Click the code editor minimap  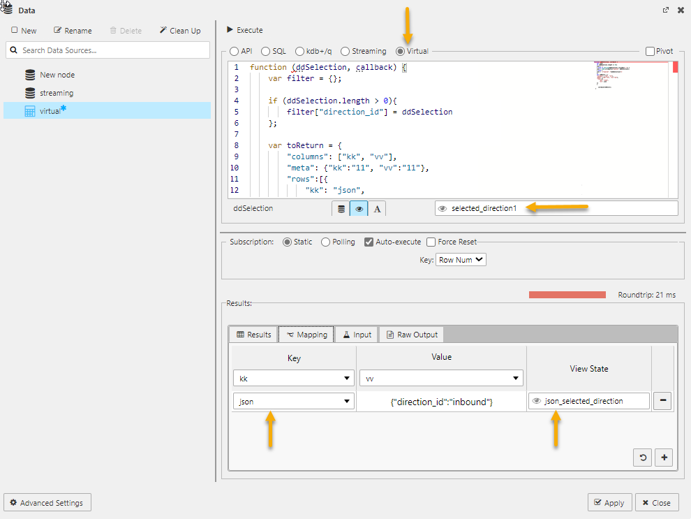point(630,76)
